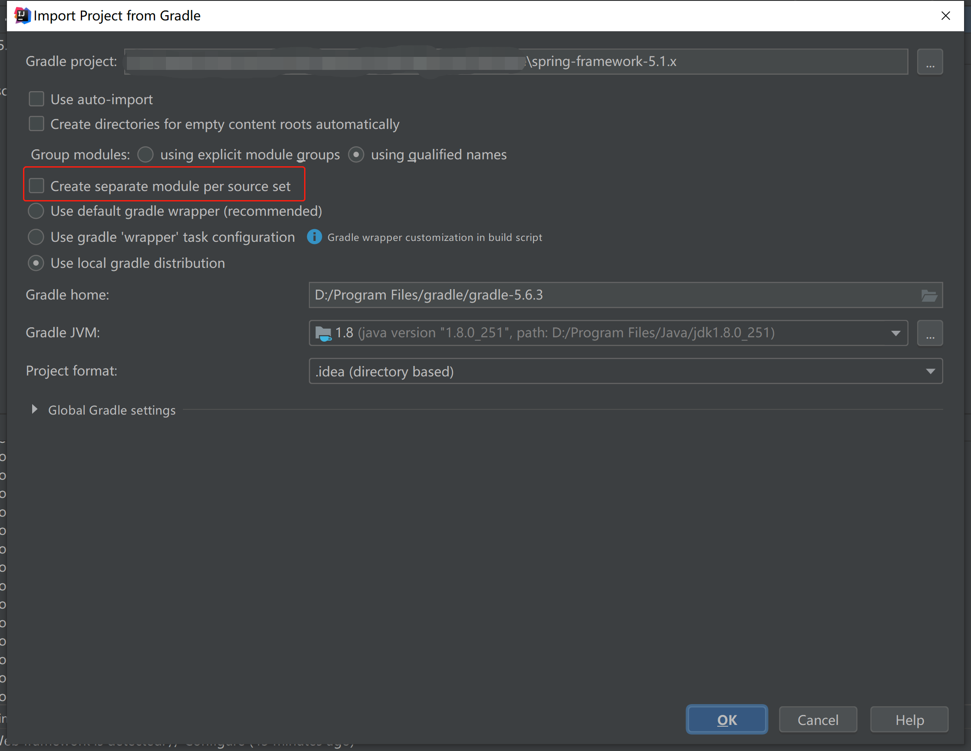971x751 pixels.
Task: Enable the Use auto-import checkbox
Action: (x=36, y=99)
